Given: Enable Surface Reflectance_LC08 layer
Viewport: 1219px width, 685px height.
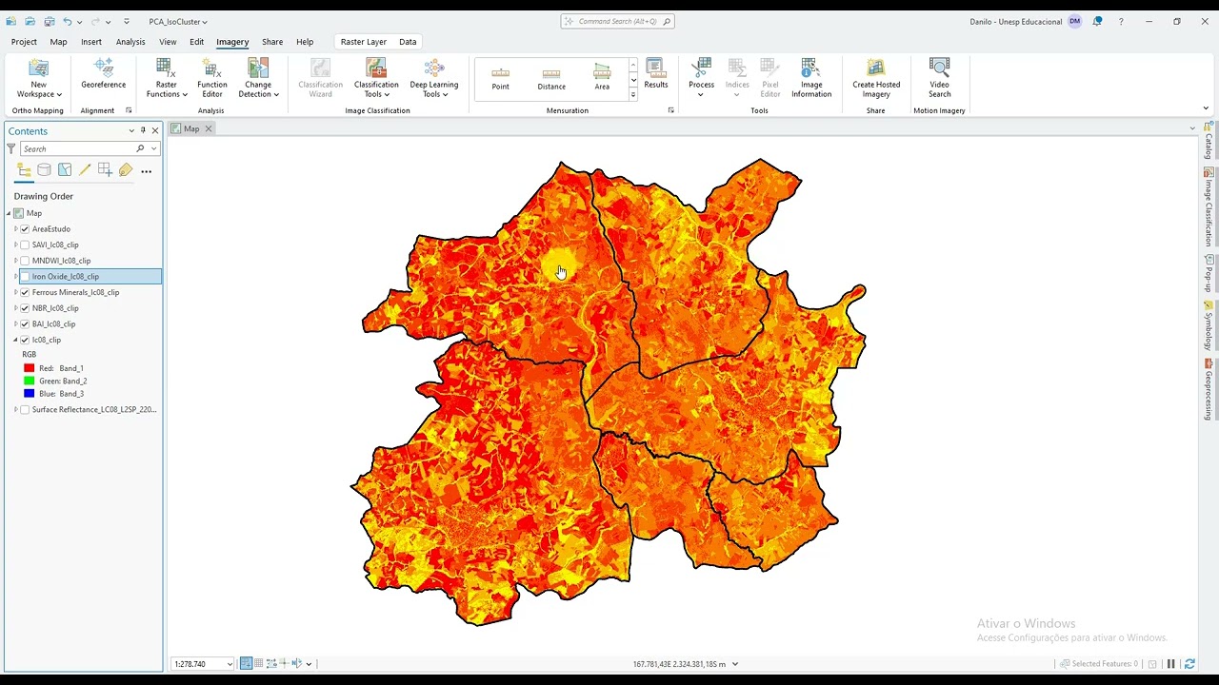Looking at the screenshot, I should click(25, 409).
